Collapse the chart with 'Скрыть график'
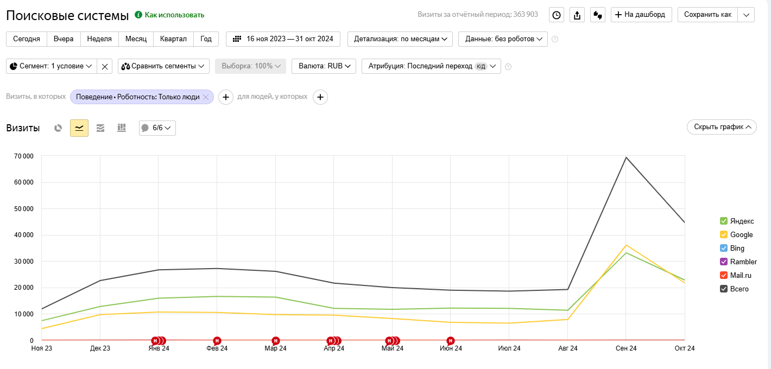Image resolution: width=771 pixels, height=369 pixels. (722, 127)
